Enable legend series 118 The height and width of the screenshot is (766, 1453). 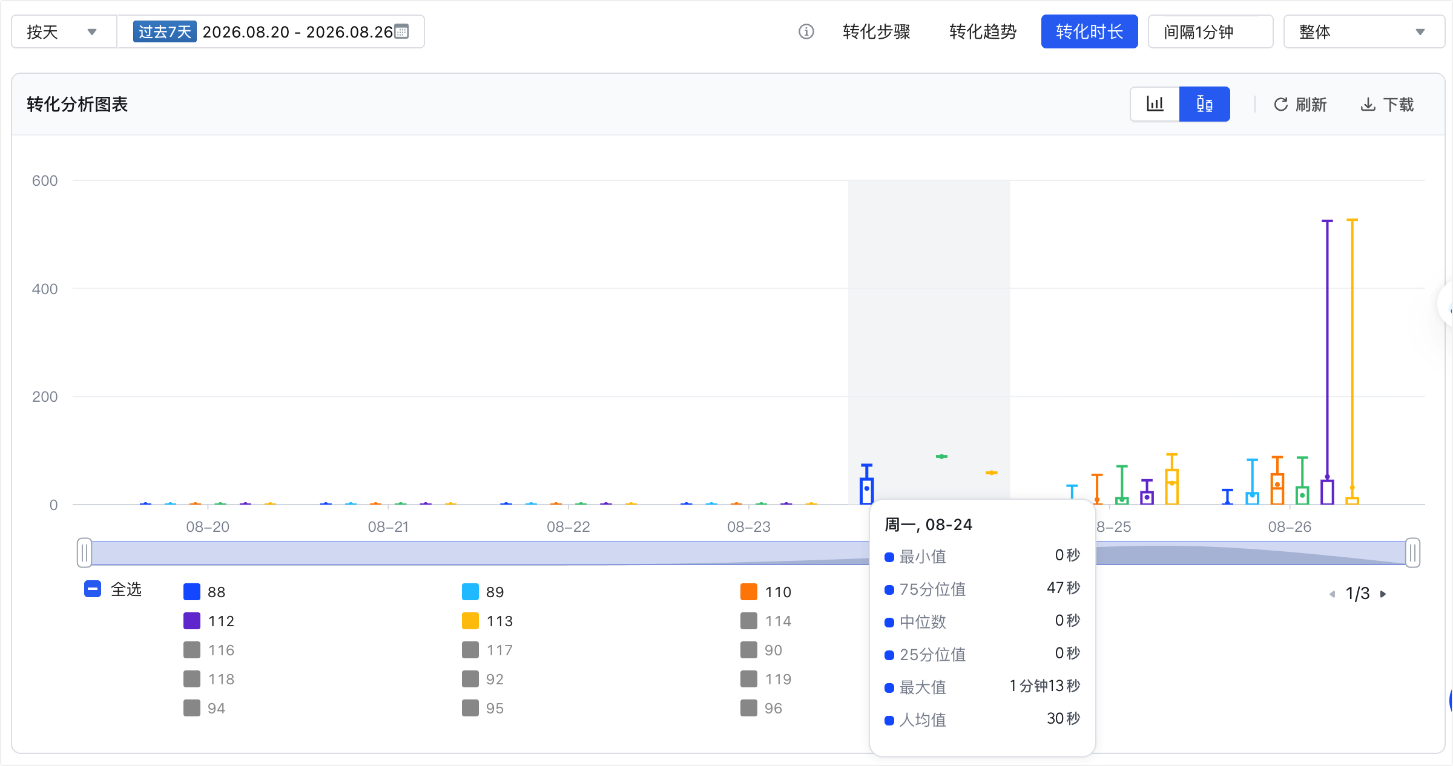point(209,679)
